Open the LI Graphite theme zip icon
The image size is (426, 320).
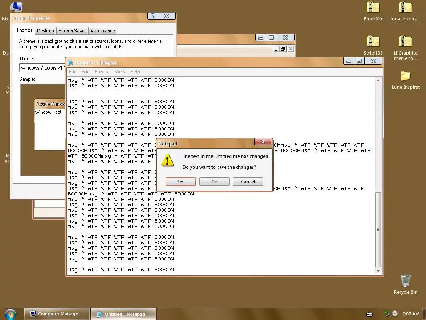point(405,48)
